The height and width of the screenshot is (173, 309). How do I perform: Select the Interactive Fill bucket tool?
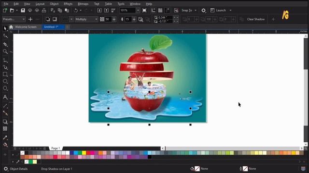click(5, 145)
